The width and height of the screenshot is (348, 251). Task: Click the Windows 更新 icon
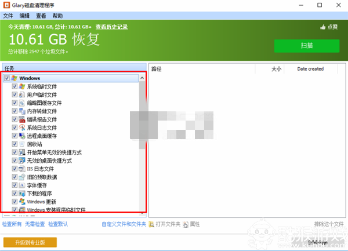[x=22, y=202]
